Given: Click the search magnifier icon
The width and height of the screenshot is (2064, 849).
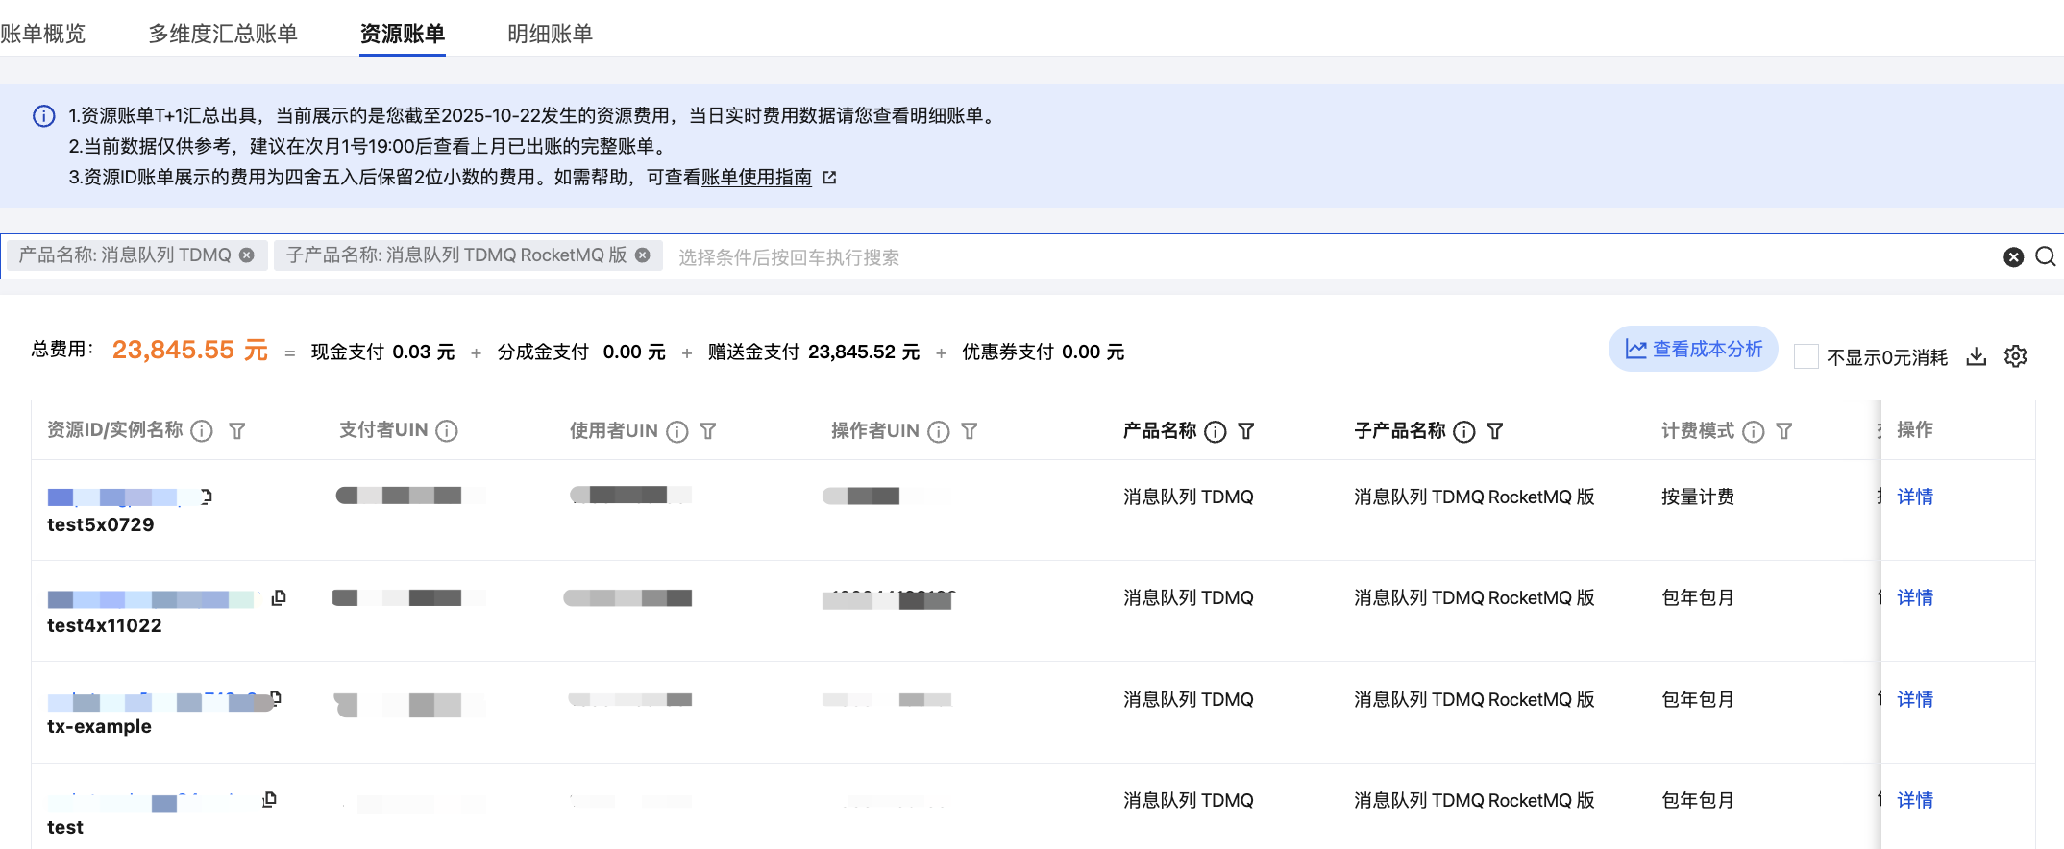Looking at the screenshot, I should (x=2046, y=256).
